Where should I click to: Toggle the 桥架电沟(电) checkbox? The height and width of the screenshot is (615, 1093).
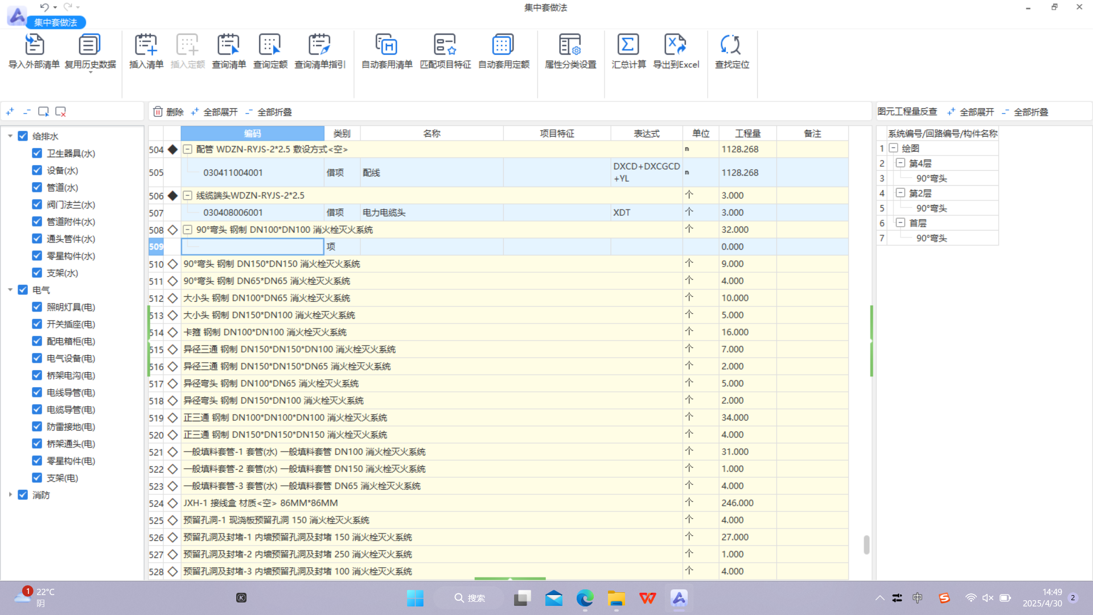[37, 375]
